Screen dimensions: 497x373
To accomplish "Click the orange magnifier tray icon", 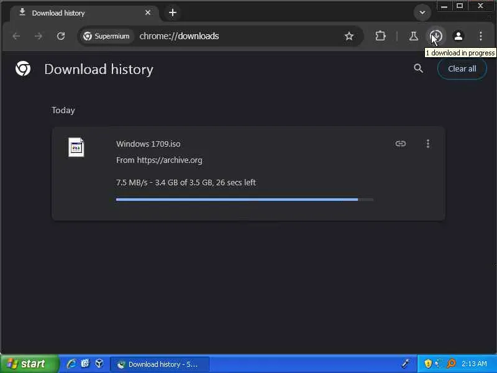I will 451,364.
